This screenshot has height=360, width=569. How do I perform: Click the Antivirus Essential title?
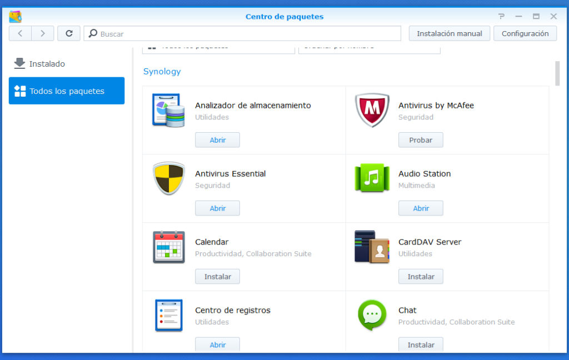pyautogui.click(x=231, y=173)
